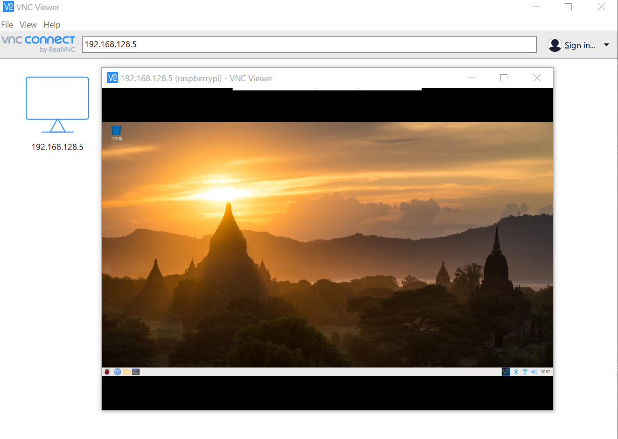Open the file manager folder icon in remote taskbar

coord(126,372)
